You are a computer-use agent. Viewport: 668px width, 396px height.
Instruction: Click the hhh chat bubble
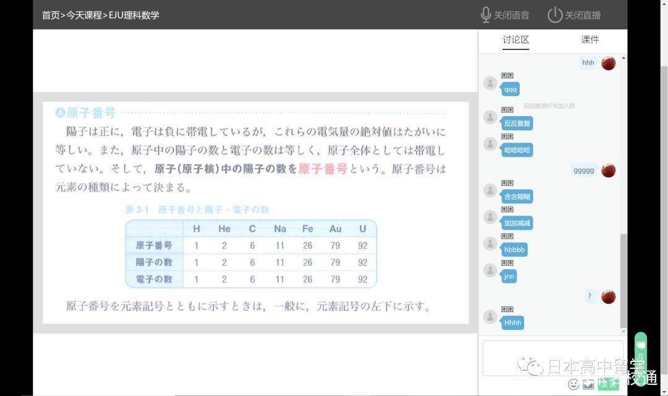point(588,63)
